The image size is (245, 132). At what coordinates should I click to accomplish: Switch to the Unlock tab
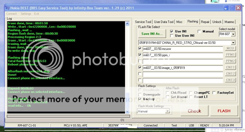(x=217, y=22)
